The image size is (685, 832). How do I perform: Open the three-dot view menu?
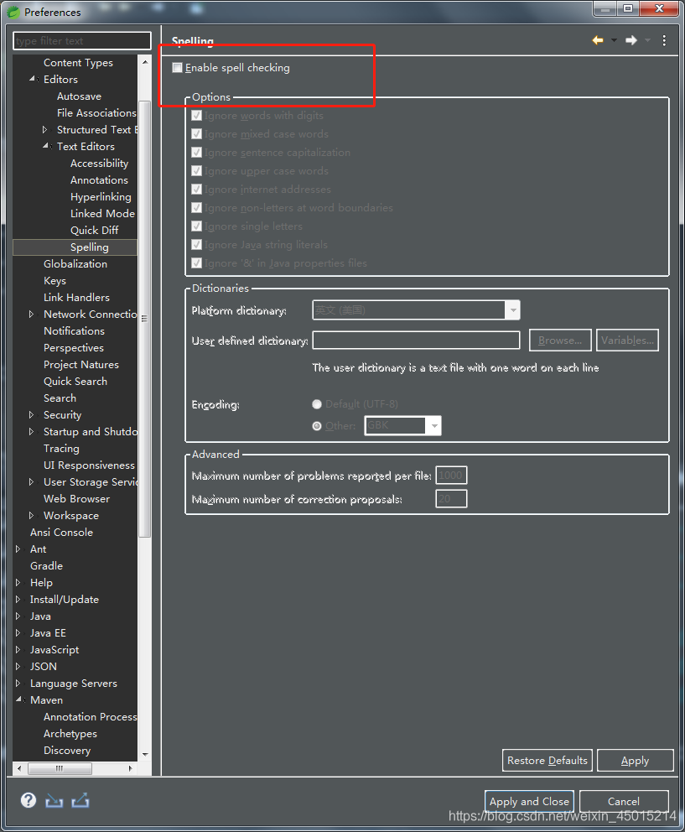click(x=664, y=40)
